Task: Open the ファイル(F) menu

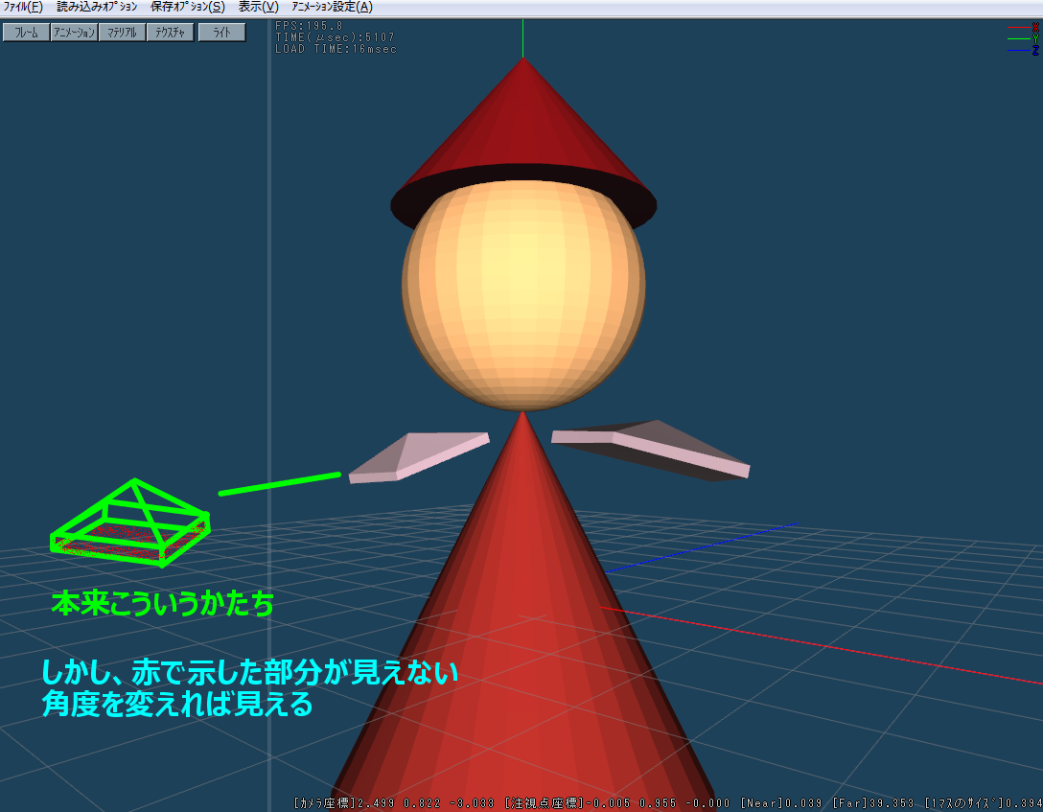Action: click(x=23, y=7)
